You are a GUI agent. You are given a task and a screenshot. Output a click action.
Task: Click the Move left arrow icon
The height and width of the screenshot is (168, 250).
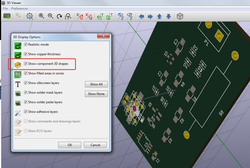click(x=141, y=17)
